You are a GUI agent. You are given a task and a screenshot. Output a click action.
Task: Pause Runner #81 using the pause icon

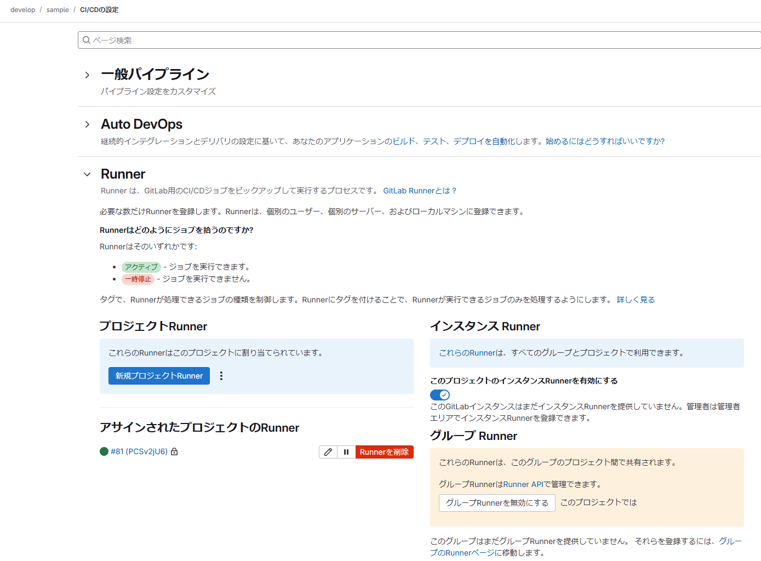click(x=346, y=452)
